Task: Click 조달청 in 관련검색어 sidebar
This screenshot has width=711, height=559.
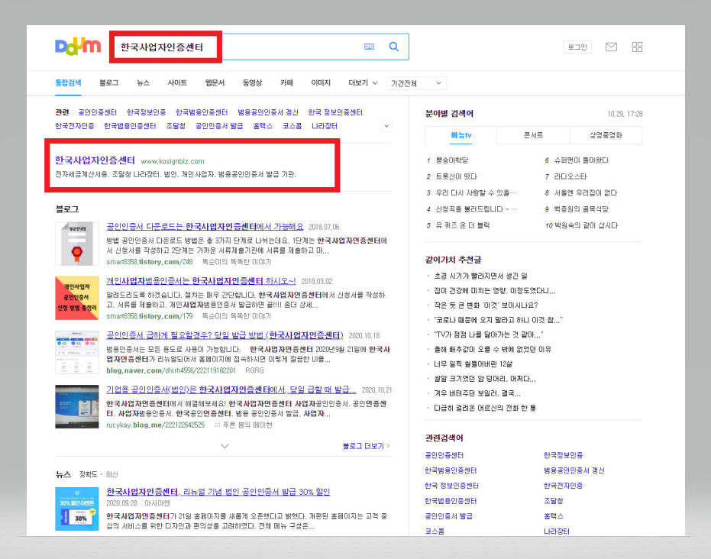Action: (553, 501)
